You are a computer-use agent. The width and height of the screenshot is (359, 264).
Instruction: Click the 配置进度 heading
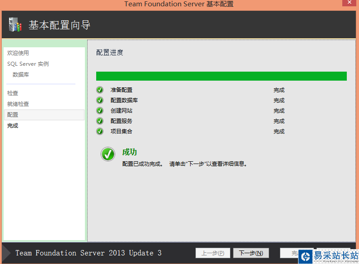point(110,53)
